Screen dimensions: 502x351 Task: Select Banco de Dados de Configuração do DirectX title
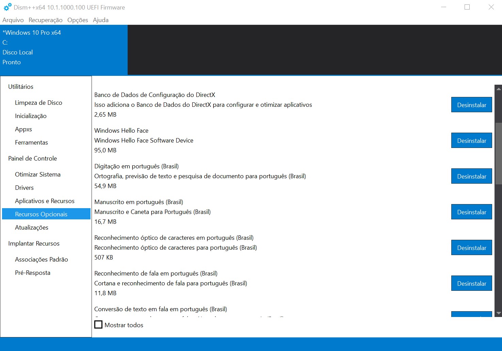(x=155, y=95)
